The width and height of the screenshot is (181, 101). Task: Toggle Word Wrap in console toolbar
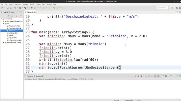click(x=152, y=76)
